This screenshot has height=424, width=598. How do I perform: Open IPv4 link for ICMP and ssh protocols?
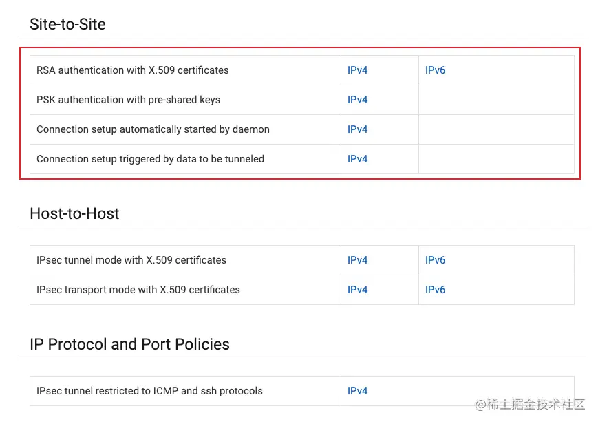tap(357, 391)
